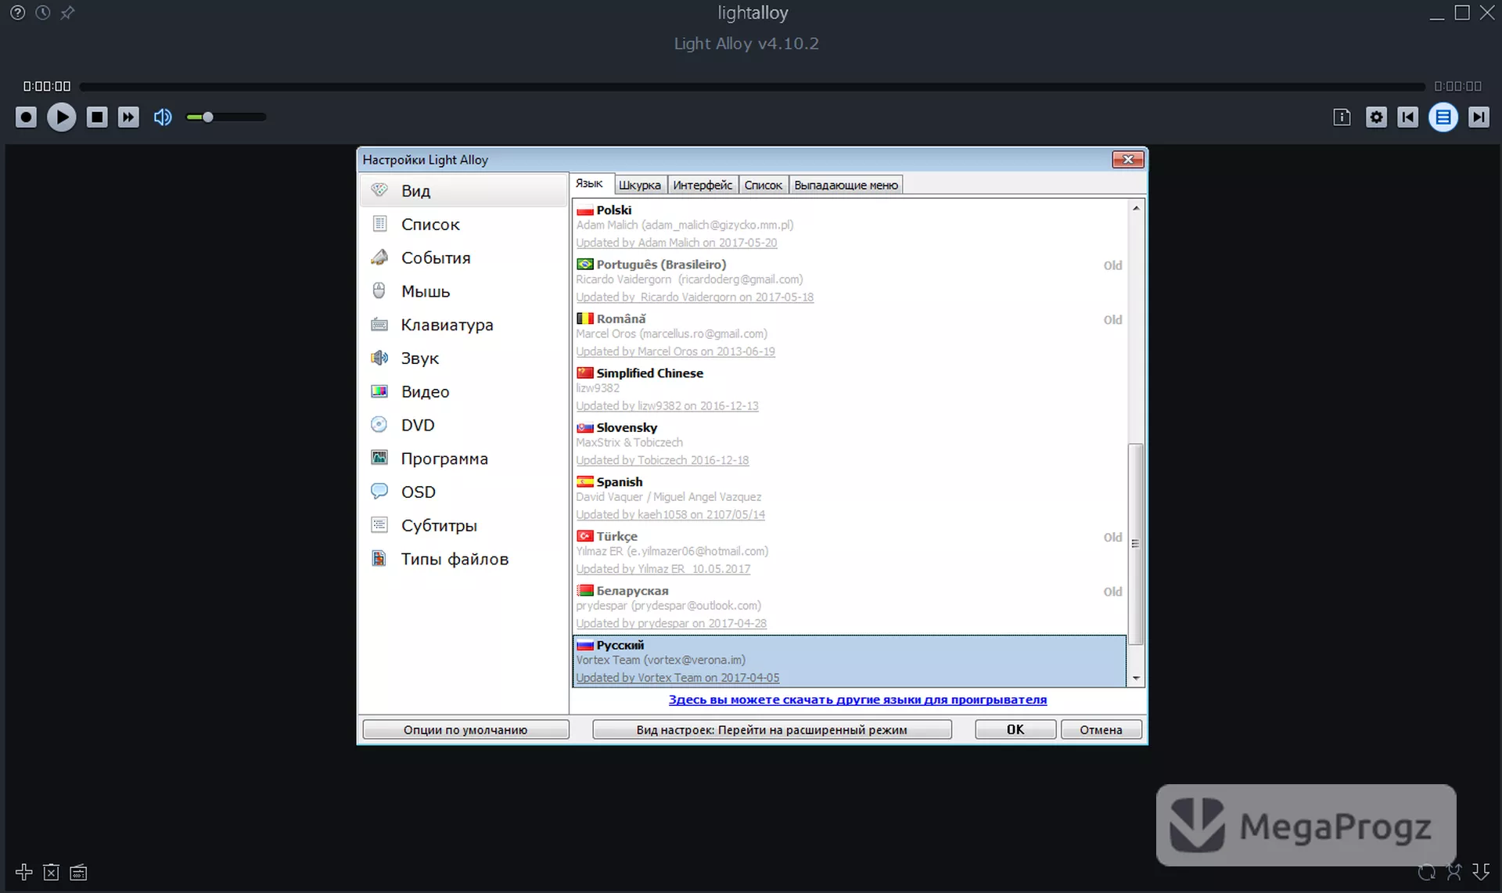1502x893 pixels.
Task: Open the Программа settings category
Action: coord(464,459)
